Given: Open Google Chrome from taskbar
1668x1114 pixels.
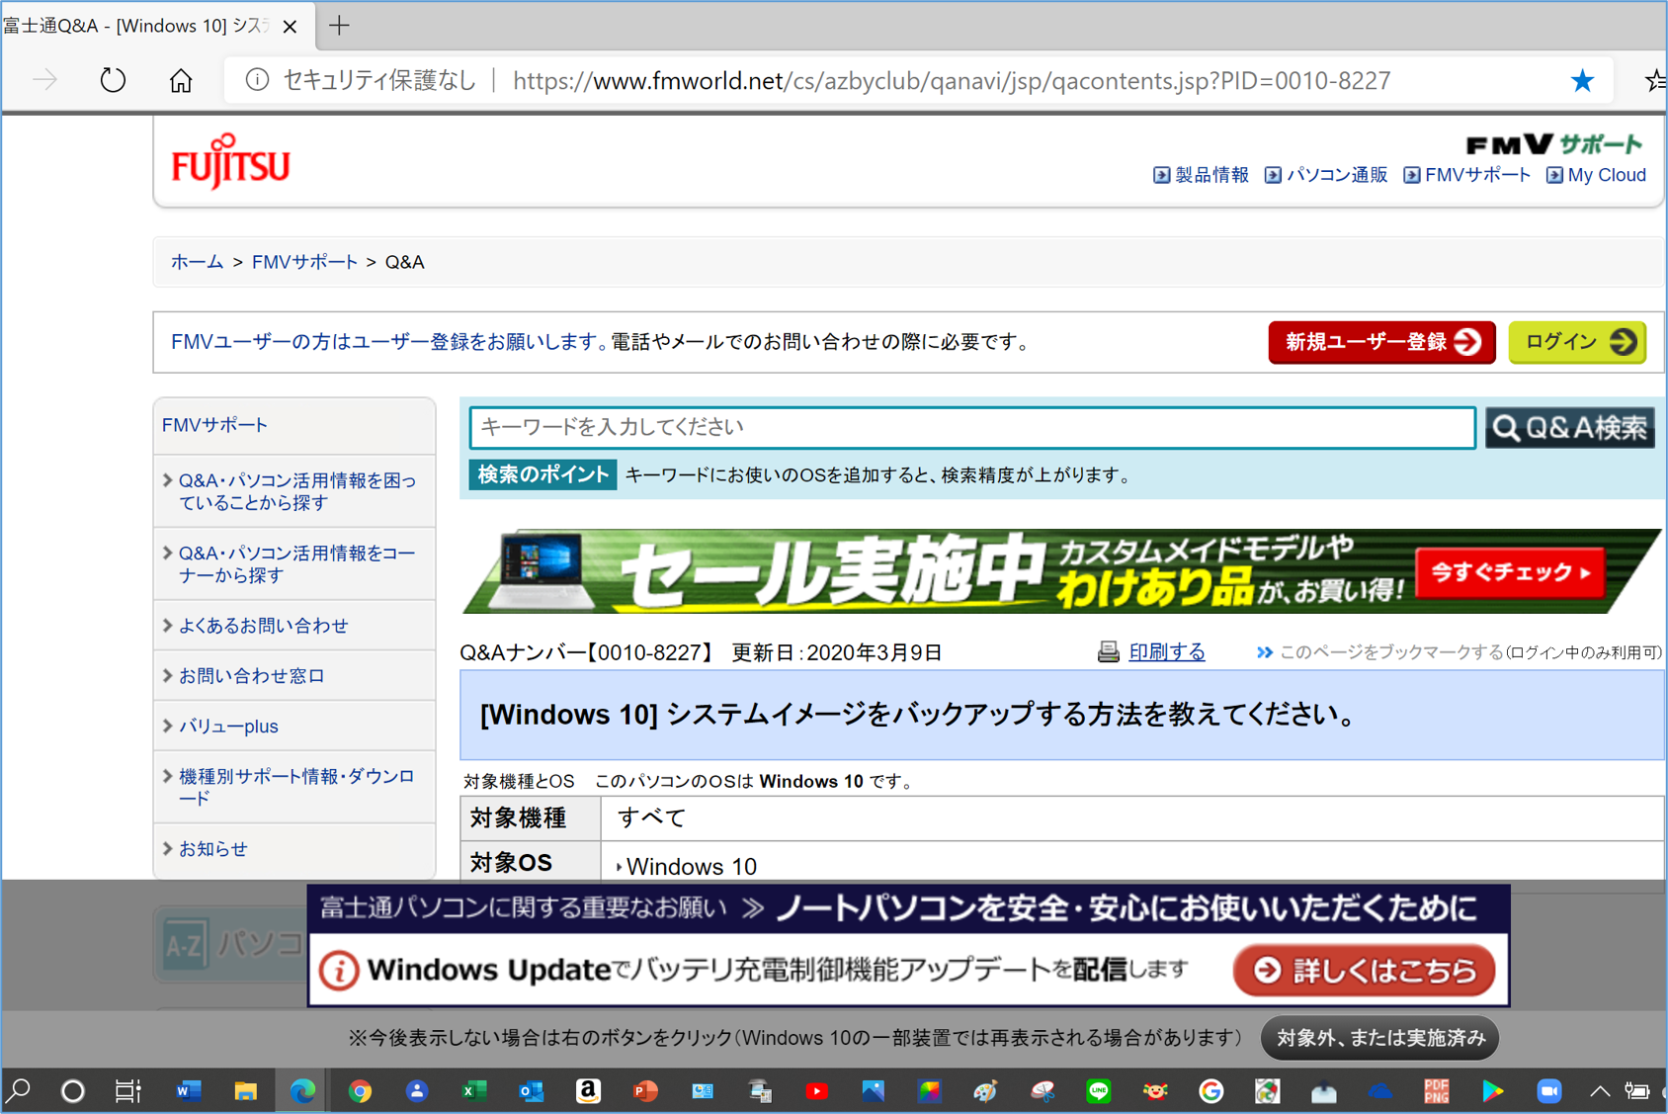Looking at the screenshot, I should (x=360, y=1091).
